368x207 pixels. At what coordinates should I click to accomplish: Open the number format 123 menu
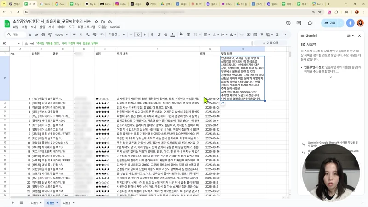click(x=101, y=35)
